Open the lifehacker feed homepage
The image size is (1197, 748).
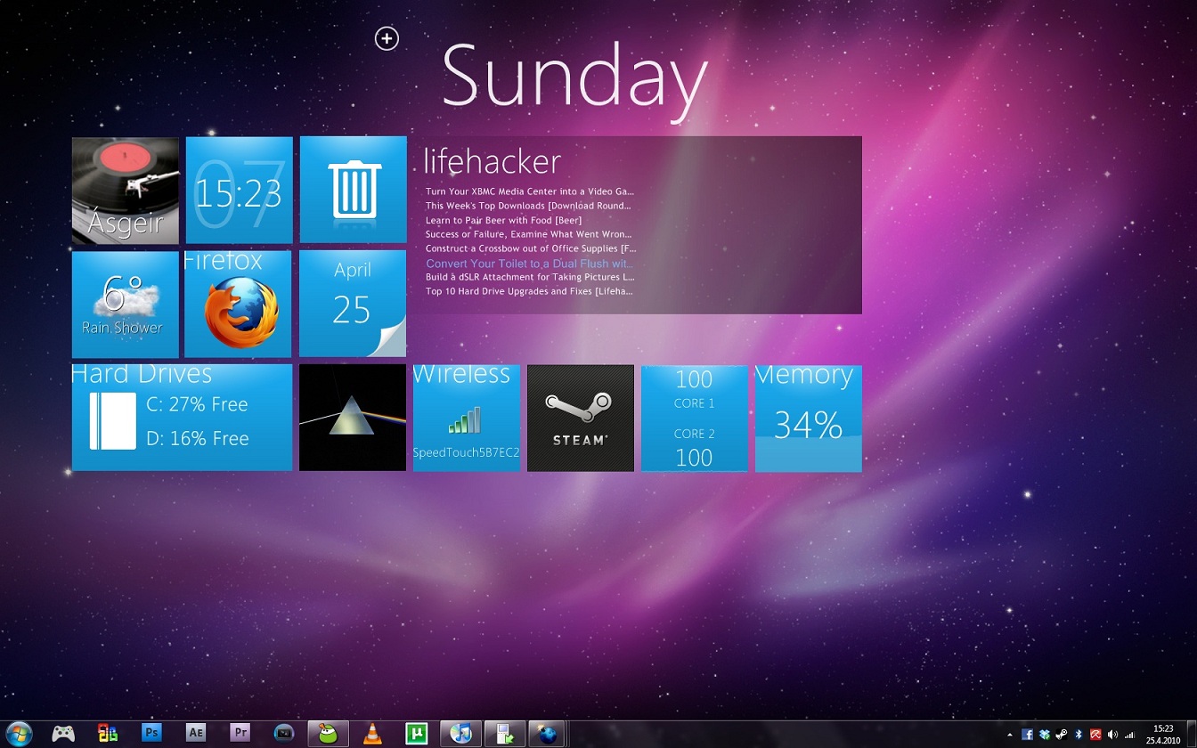point(493,161)
